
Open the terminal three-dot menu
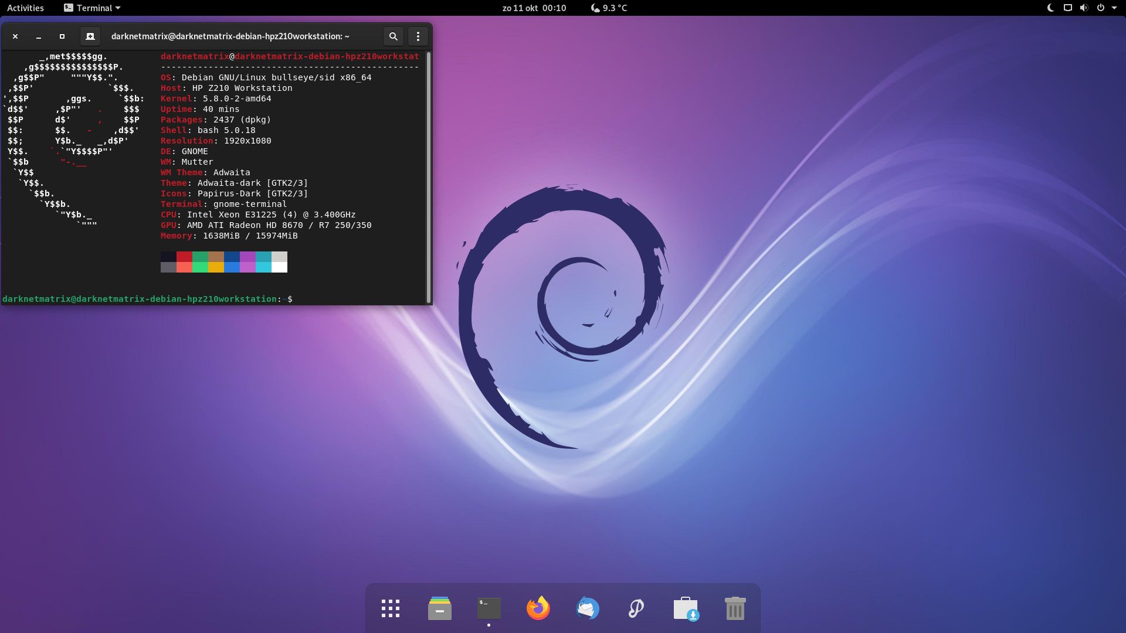[418, 36]
